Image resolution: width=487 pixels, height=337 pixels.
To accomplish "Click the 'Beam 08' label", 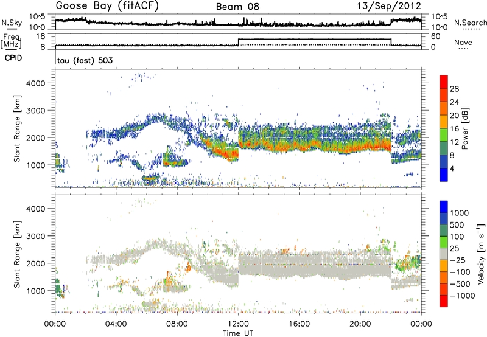I will pos(237,7).
